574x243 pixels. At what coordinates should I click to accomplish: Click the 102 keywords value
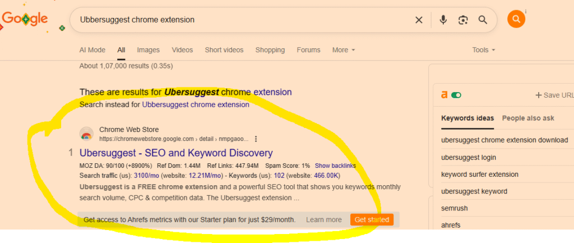point(279,175)
